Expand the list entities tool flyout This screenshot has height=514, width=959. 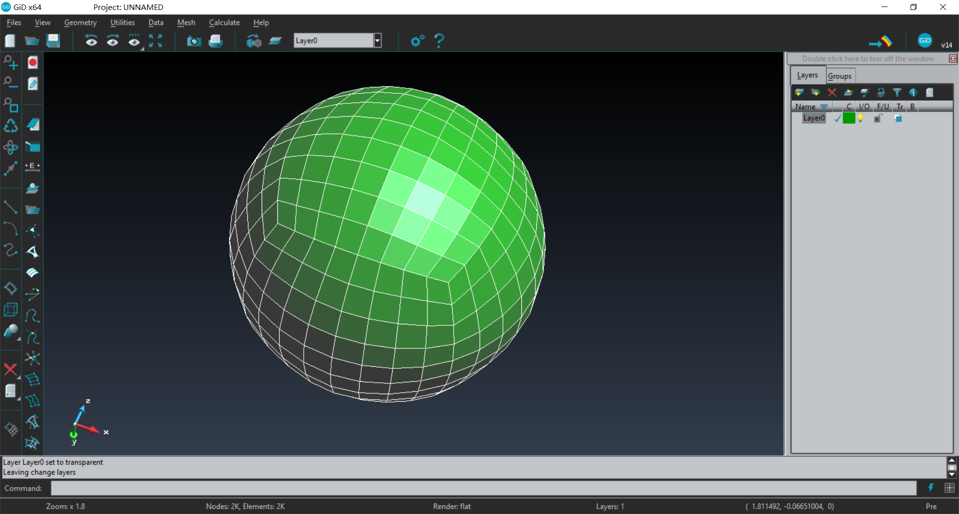[x=18, y=398]
